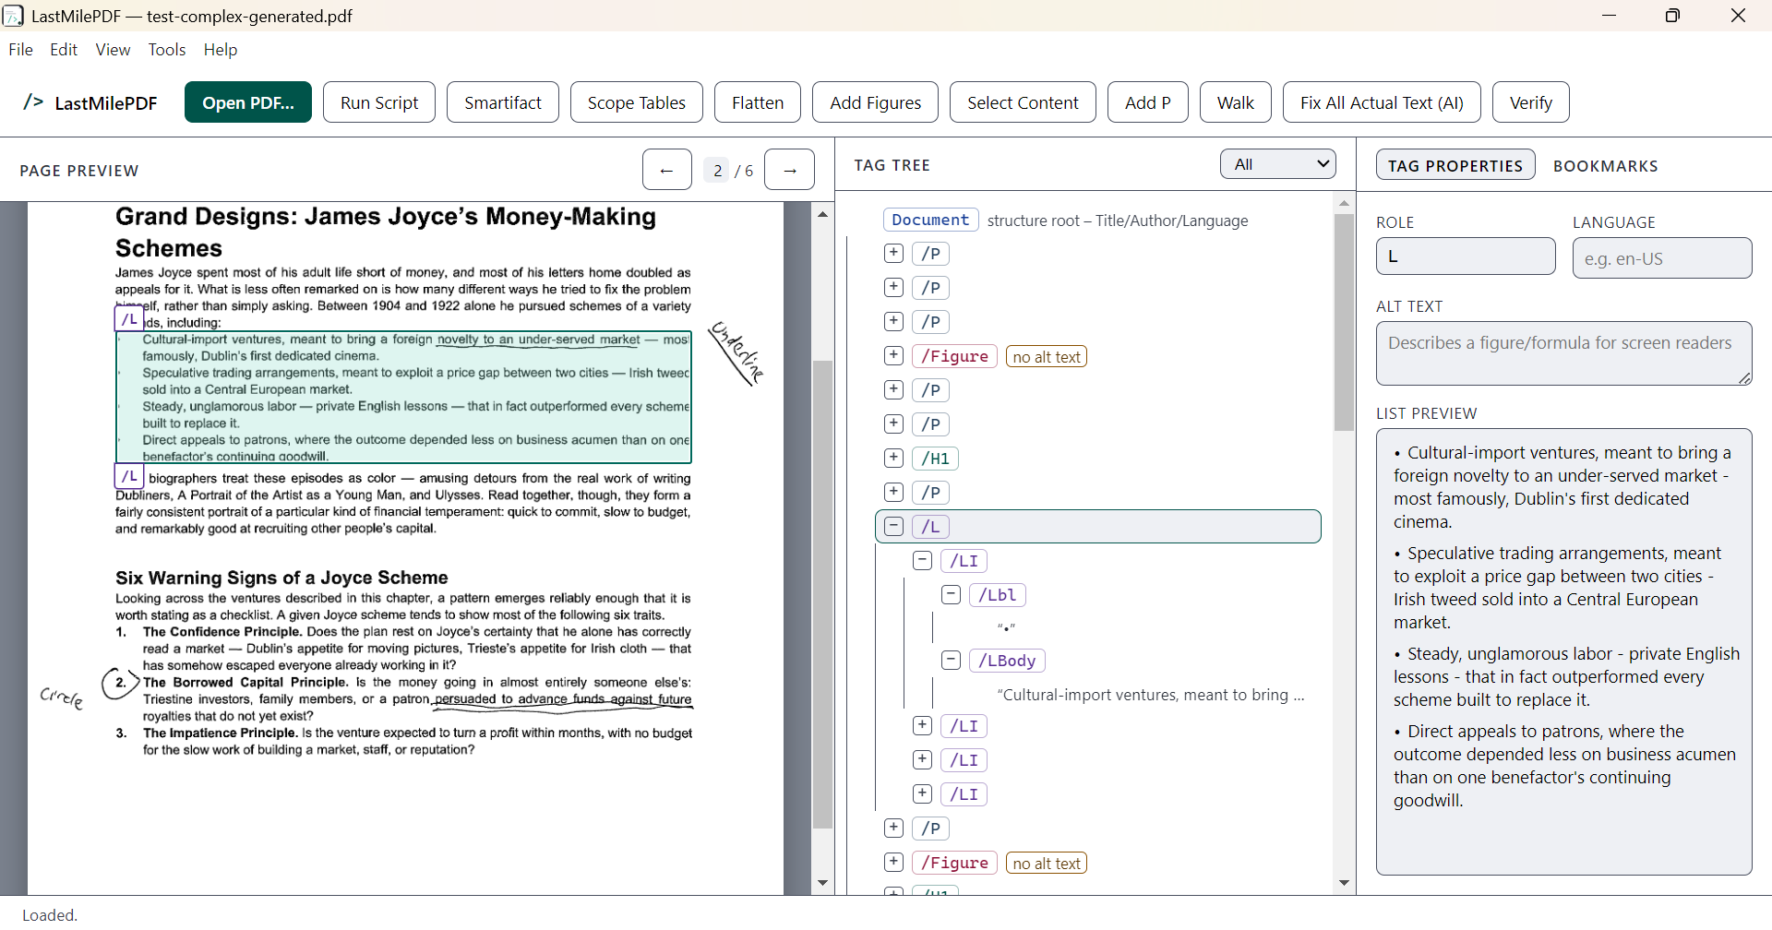Click the app icon in the title bar
Image resolution: width=1772 pixels, height=930 pixels.
(13, 16)
